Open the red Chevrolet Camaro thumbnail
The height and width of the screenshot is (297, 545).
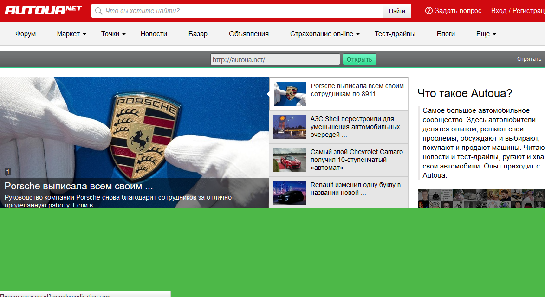click(x=290, y=160)
